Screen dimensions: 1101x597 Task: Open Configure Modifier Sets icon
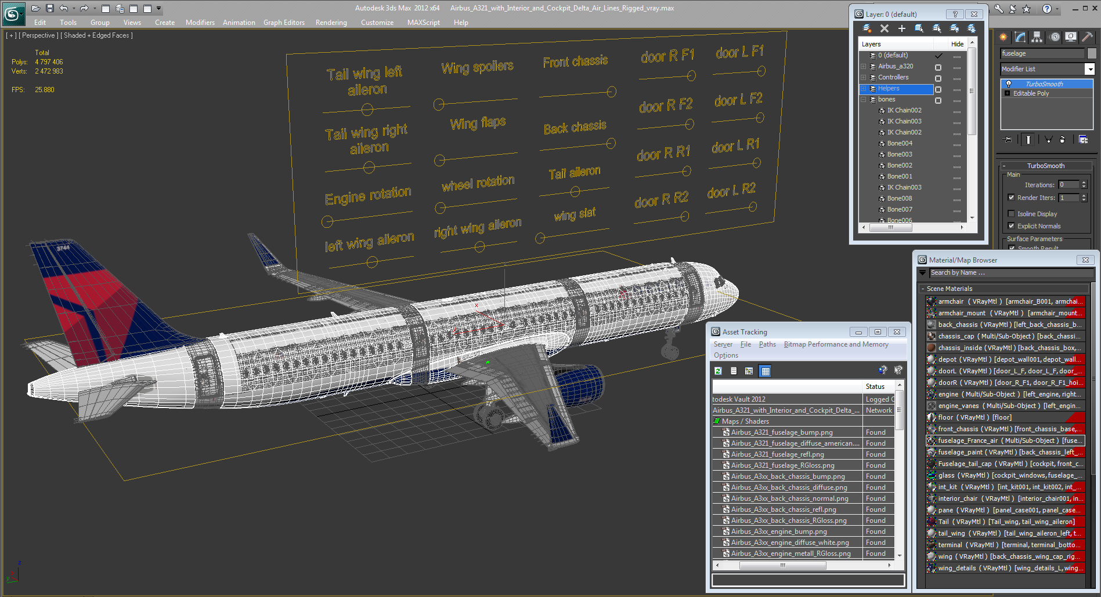(1083, 140)
